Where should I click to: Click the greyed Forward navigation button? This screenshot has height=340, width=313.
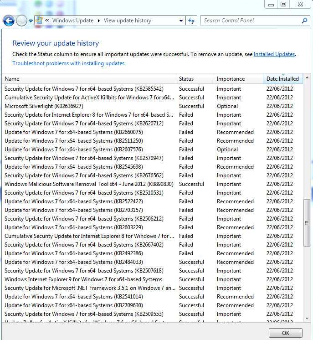click(21, 21)
